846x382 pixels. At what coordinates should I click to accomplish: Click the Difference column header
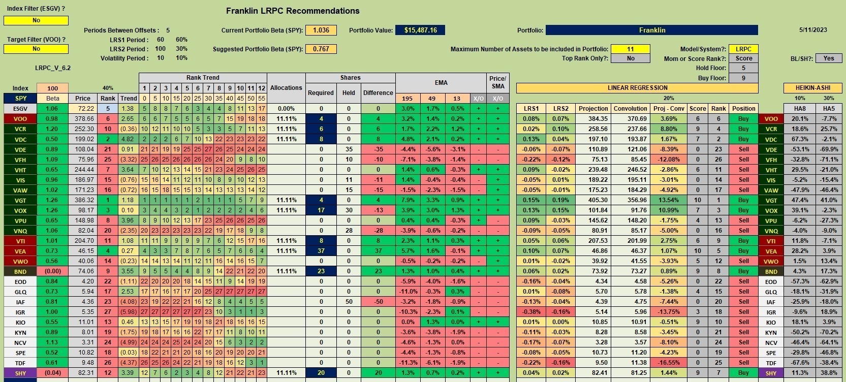378,93
